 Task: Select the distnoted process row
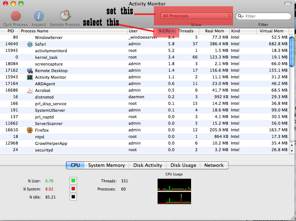pos(144,97)
